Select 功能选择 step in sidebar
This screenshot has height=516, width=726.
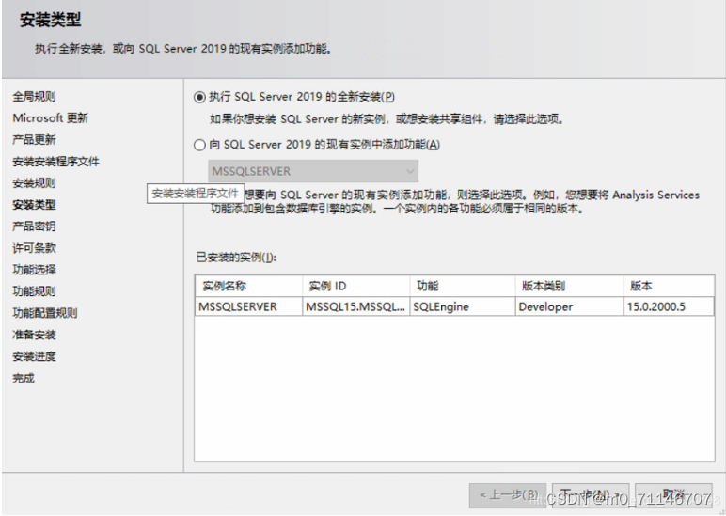tap(34, 270)
